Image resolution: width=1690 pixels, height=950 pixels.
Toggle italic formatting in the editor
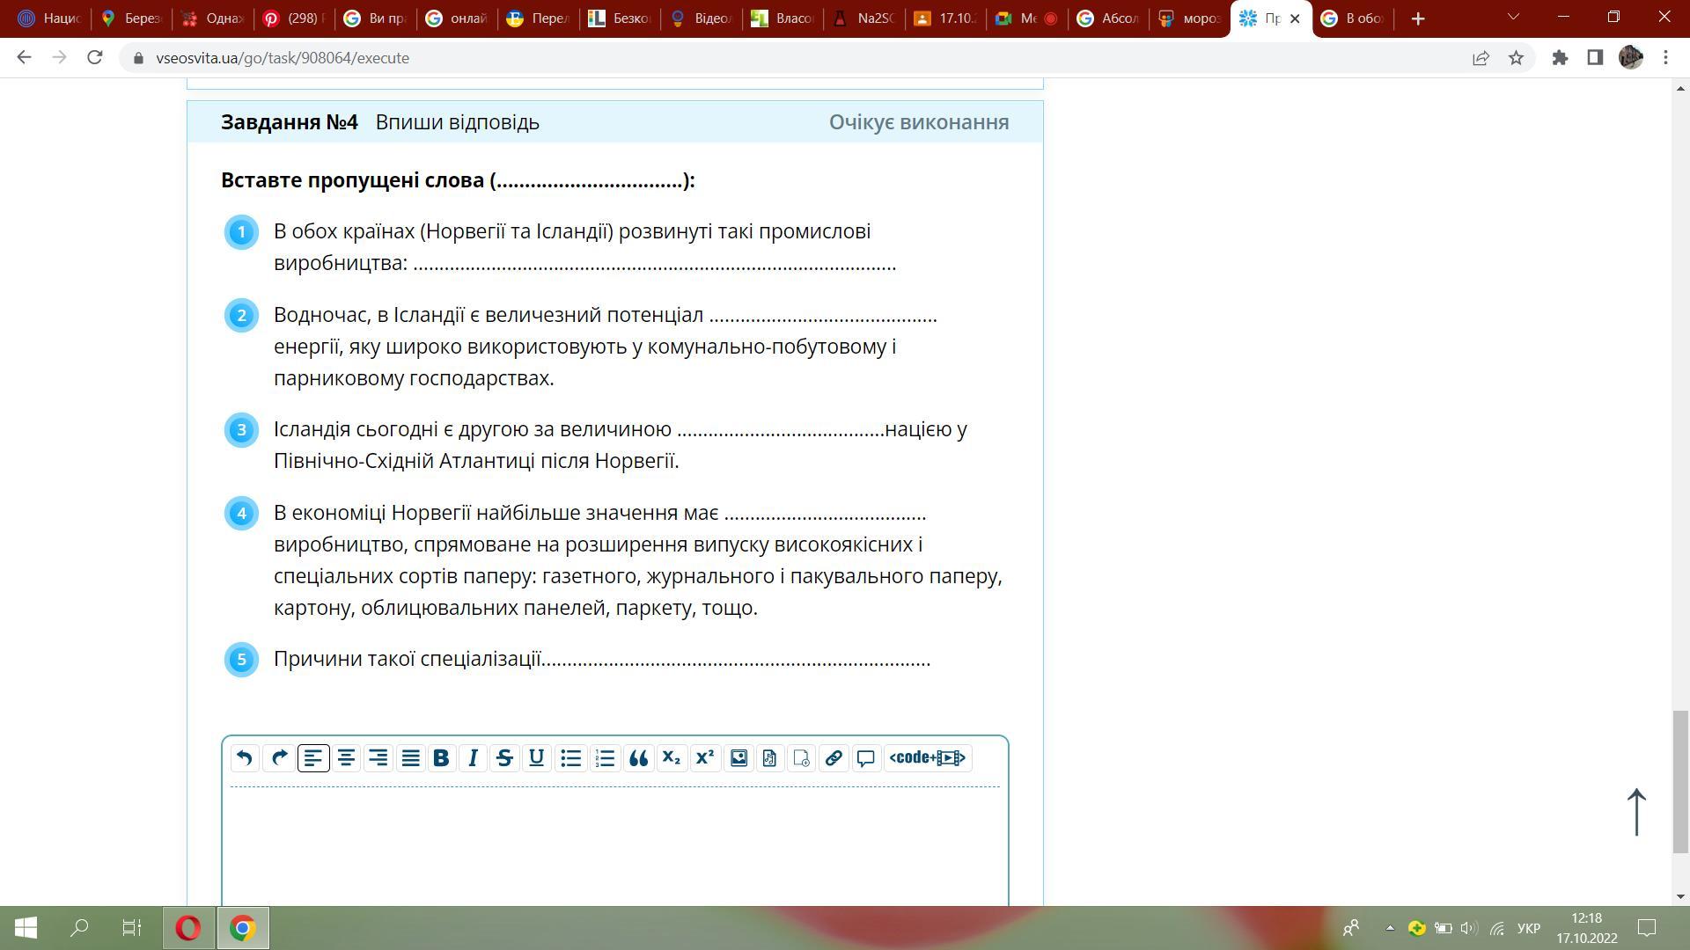(x=473, y=758)
